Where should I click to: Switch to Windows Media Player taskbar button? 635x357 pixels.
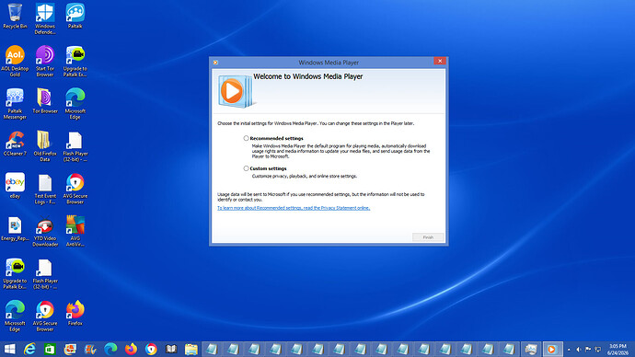[552, 349]
